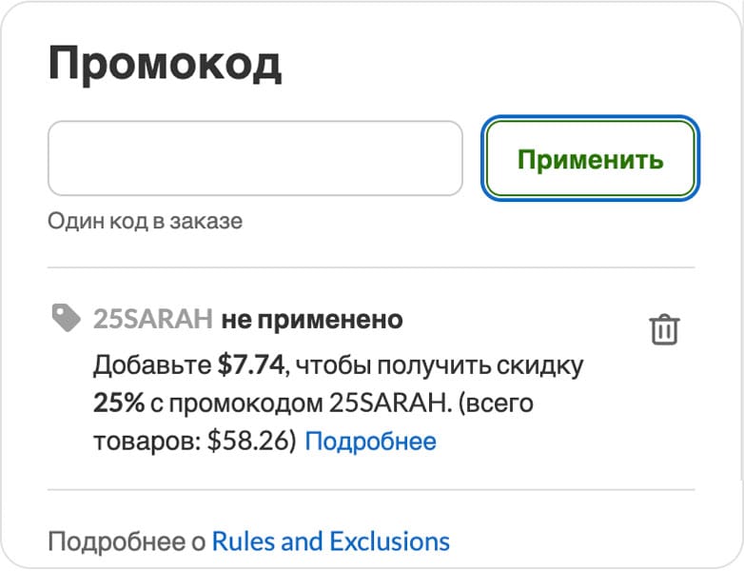The width and height of the screenshot is (744, 571).
Task: Click the word Добавьте in the message
Action: (x=152, y=365)
